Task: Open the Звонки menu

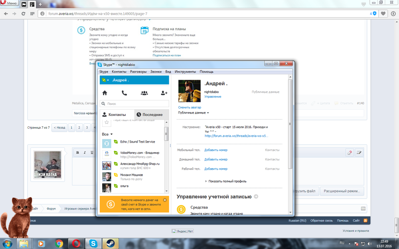Action: point(156,72)
